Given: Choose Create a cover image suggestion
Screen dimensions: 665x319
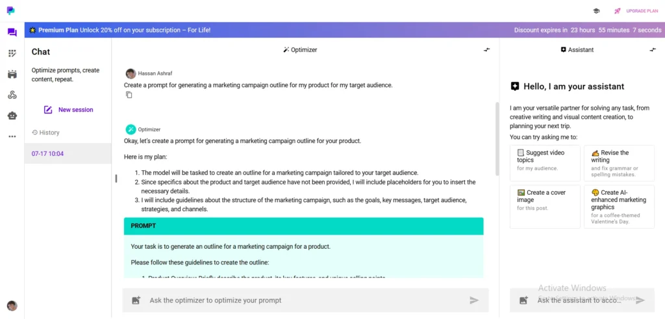Looking at the screenshot, I should click(x=545, y=207).
